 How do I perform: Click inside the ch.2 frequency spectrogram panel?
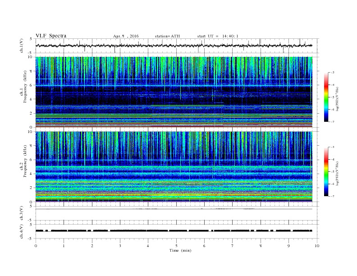174,167
